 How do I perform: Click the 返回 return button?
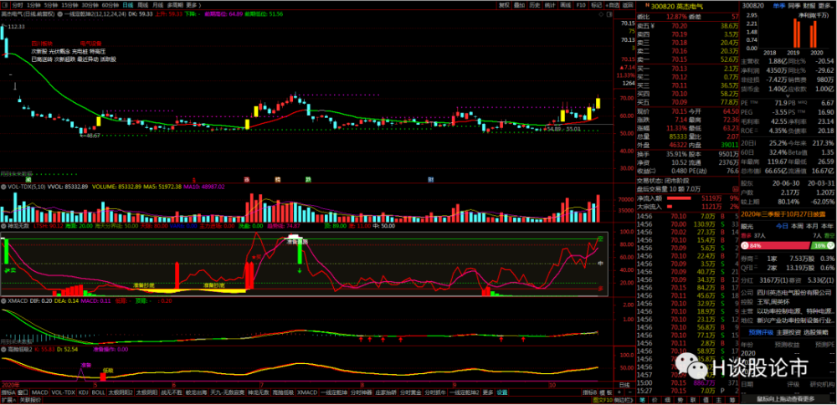(x=628, y=5)
